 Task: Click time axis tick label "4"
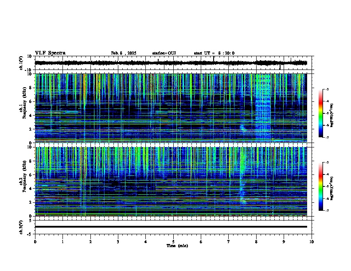click(x=145, y=242)
